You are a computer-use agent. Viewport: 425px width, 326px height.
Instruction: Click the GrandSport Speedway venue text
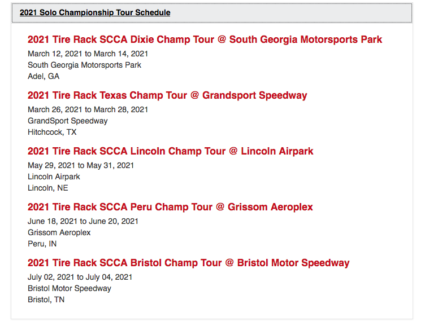pos(67,121)
